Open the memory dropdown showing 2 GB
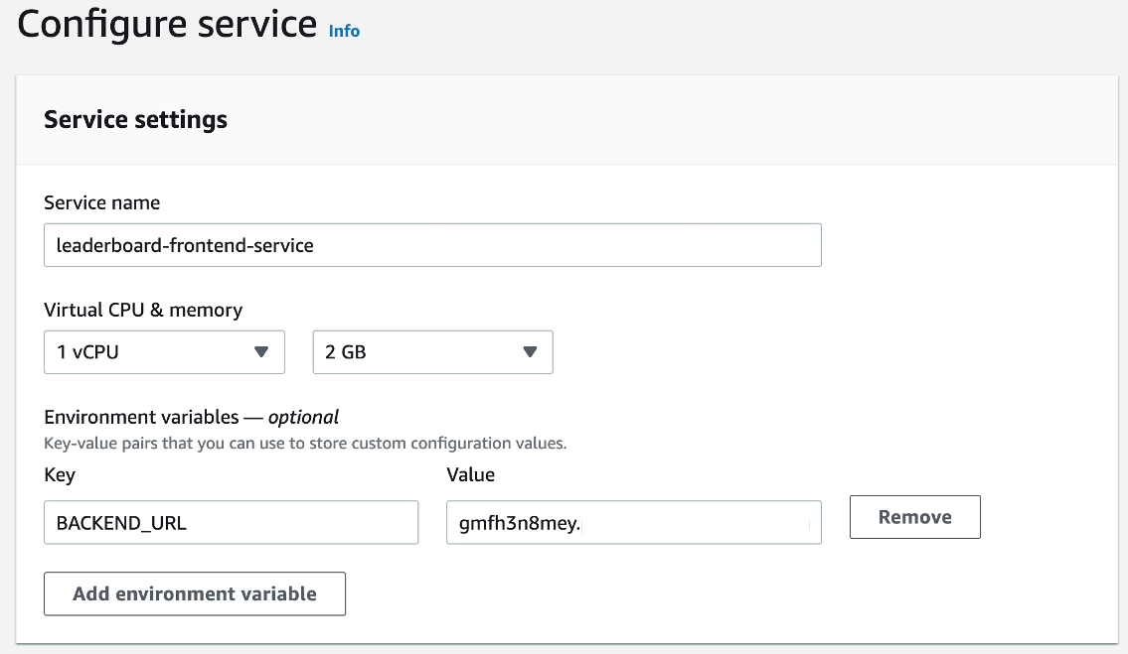 [432, 351]
